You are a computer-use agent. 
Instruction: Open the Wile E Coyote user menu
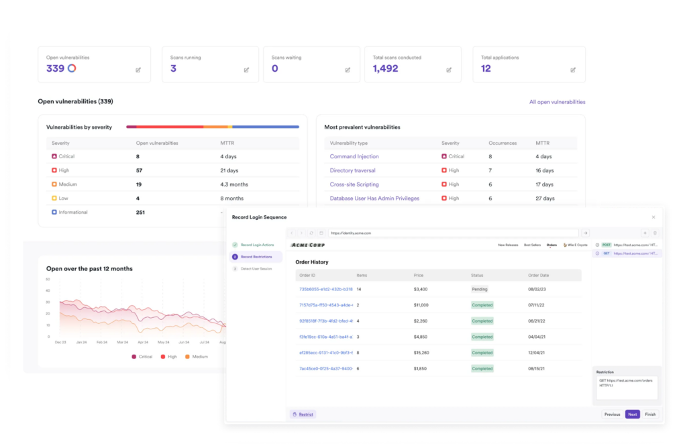pos(575,245)
